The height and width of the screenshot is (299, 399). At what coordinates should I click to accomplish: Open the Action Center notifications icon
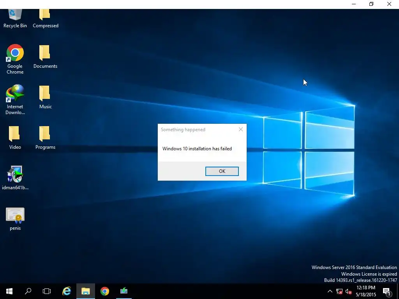click(387, 291)
